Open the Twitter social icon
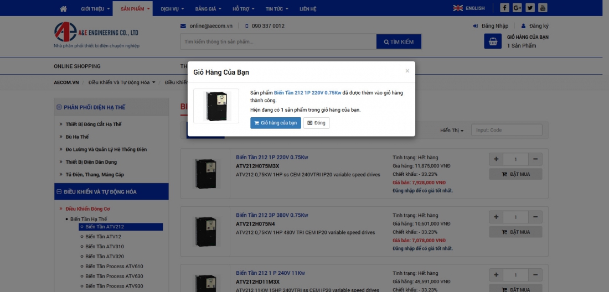This screenshot has height=292, width=609. point(530,8)
